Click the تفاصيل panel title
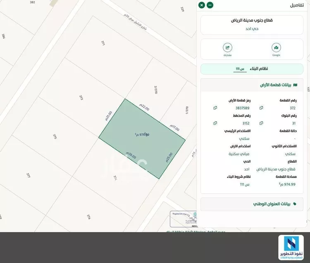The height and width of the screenshot is (263, 310). tap(297, 5)
